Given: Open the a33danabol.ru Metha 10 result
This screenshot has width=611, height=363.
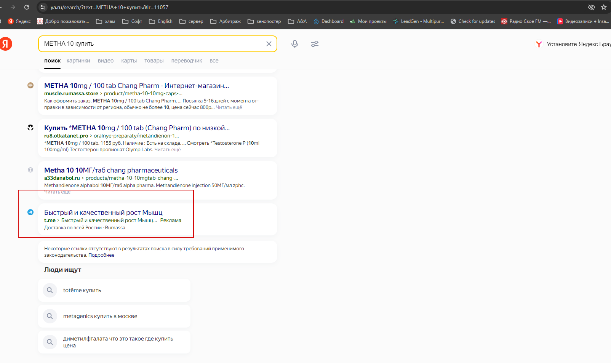Looking at the screenshot, I should pyautogui.click(x=111, y=170).
